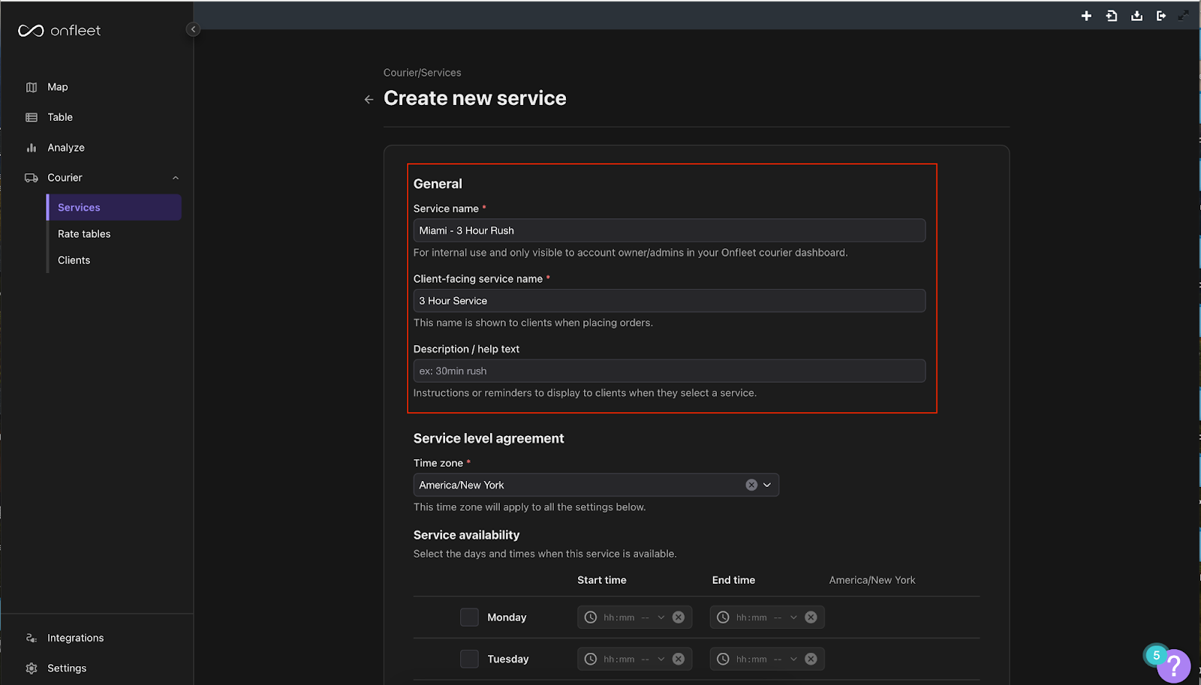Enable the Monday checkbox
Screen dimensions: 1201x685
(x=469, y=617)
